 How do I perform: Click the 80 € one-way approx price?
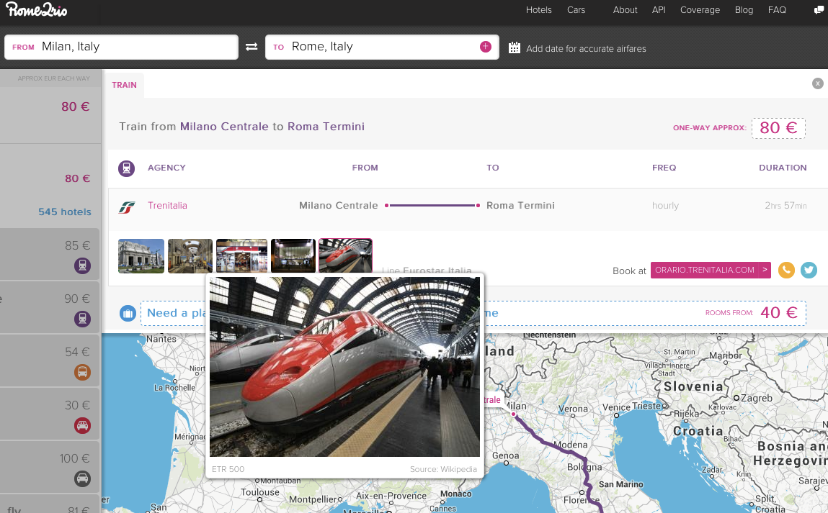click(x=778, y=128)
